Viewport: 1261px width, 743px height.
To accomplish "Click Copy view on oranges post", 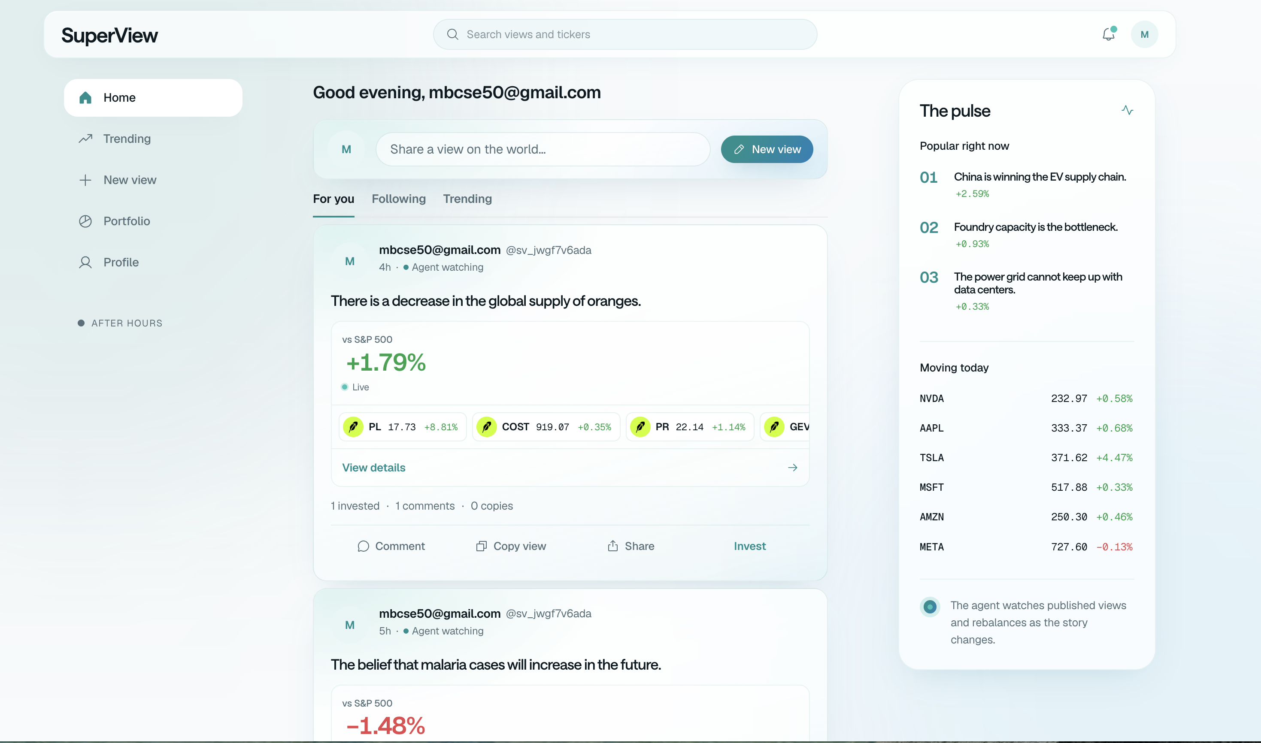I will pyautogui.click(x=511, y=546).
